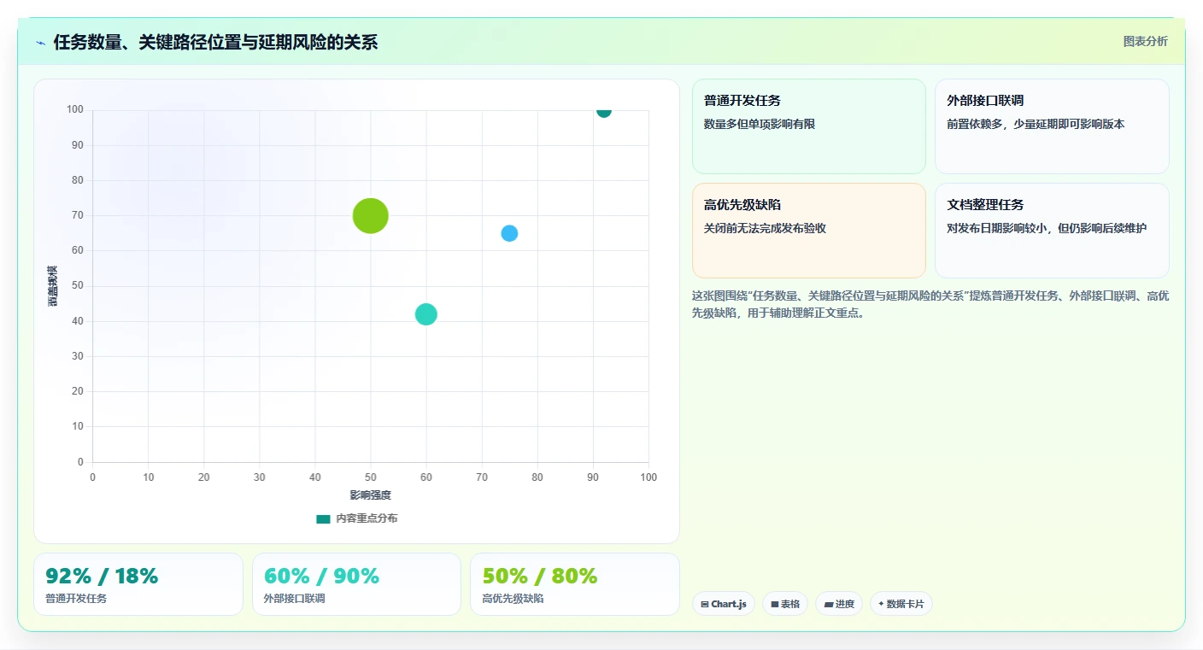1203x650 pixels.
Task: Click the icon inside the Chart.js tag
Action: click(704, 604)
